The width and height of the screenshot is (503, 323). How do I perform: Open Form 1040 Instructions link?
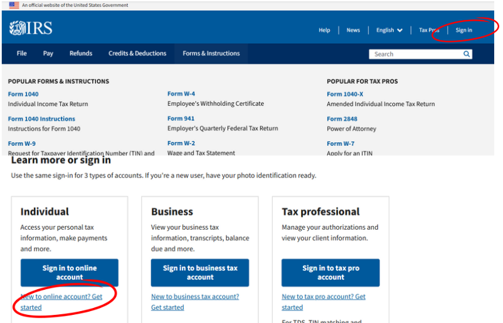coord(41,119)
